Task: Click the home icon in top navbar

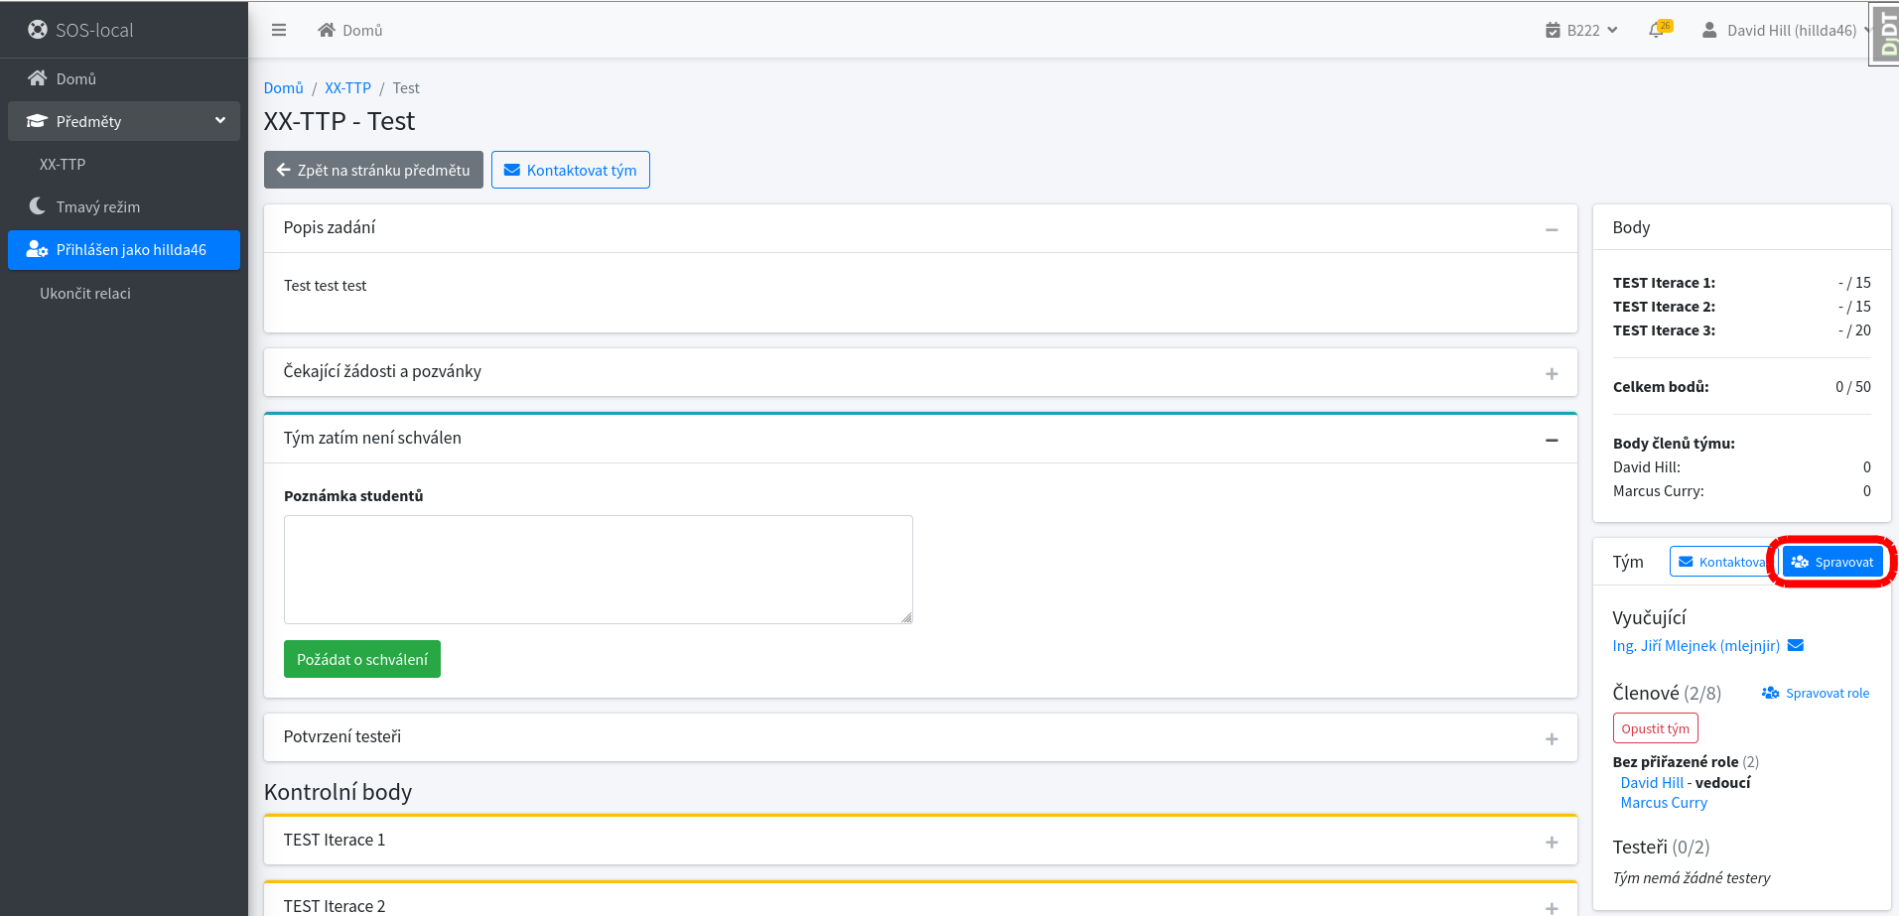Action: pos(327,30)
